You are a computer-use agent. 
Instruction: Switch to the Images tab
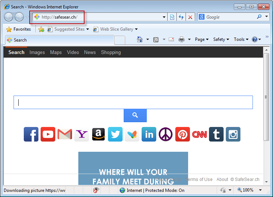click(x=37, y=53)
